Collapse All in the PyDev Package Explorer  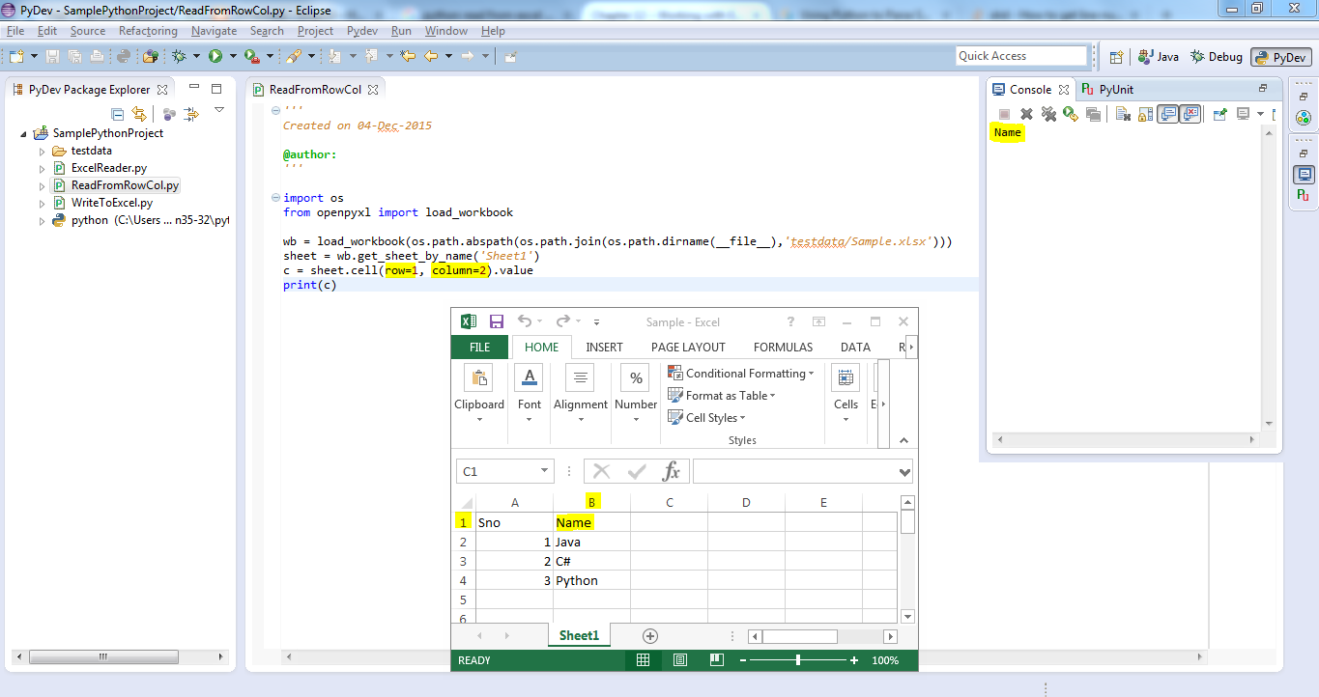coord(117,113)
